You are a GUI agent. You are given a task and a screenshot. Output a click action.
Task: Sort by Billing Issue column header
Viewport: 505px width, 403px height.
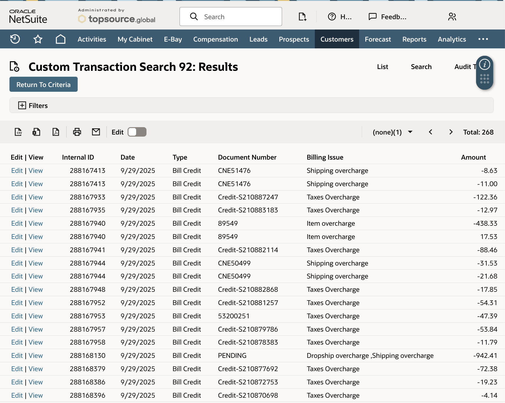point(325,157)
